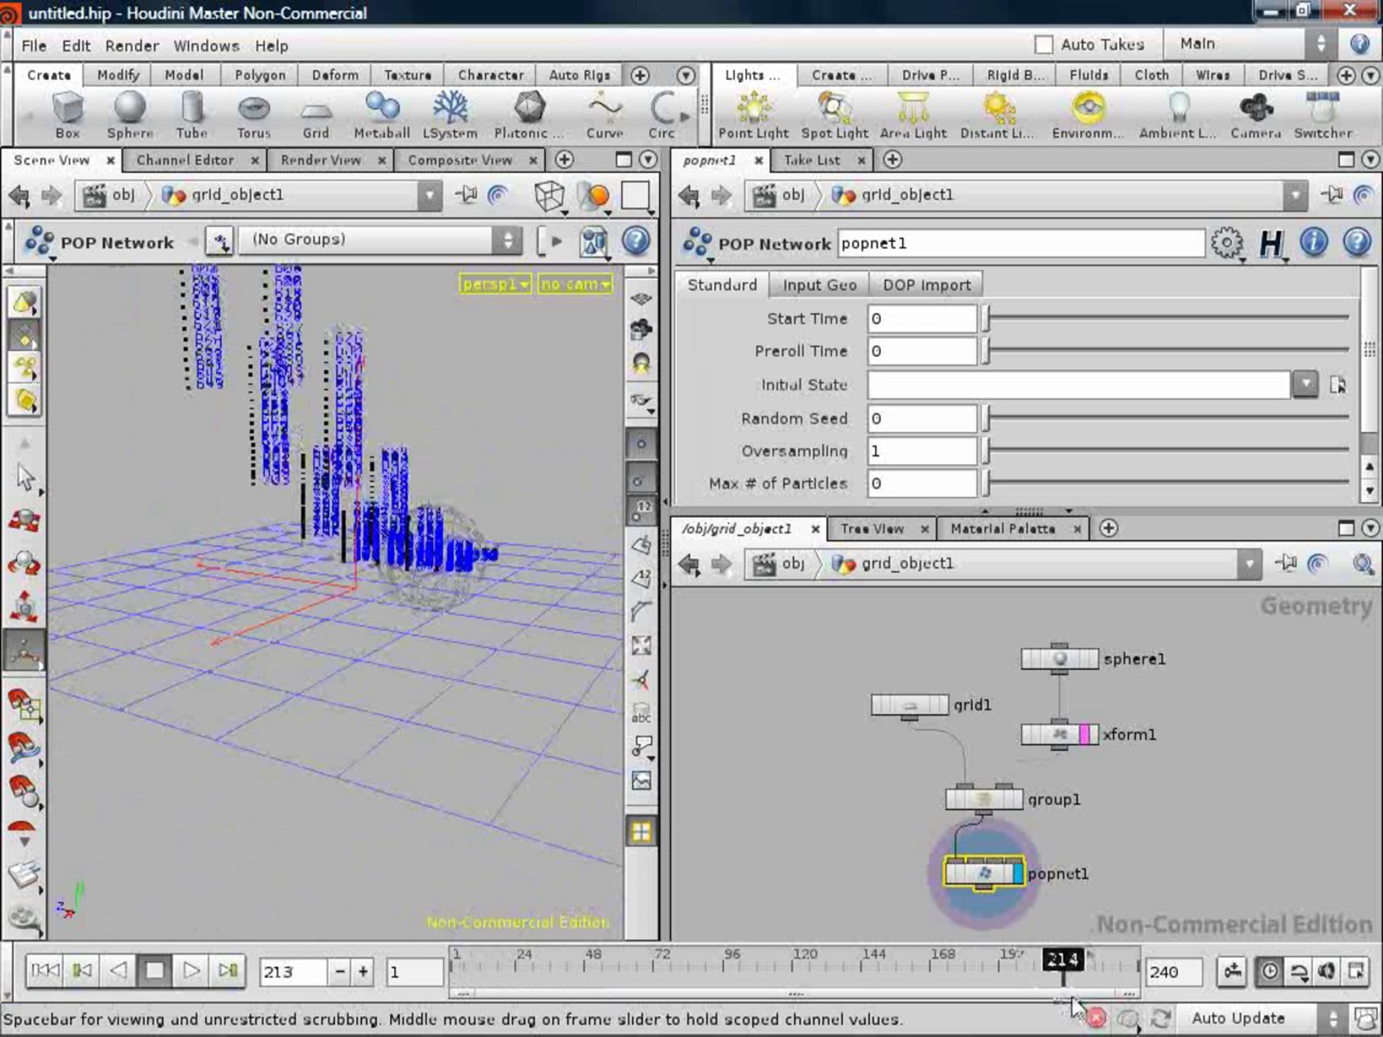Click the node info icon

point(1314,242)
